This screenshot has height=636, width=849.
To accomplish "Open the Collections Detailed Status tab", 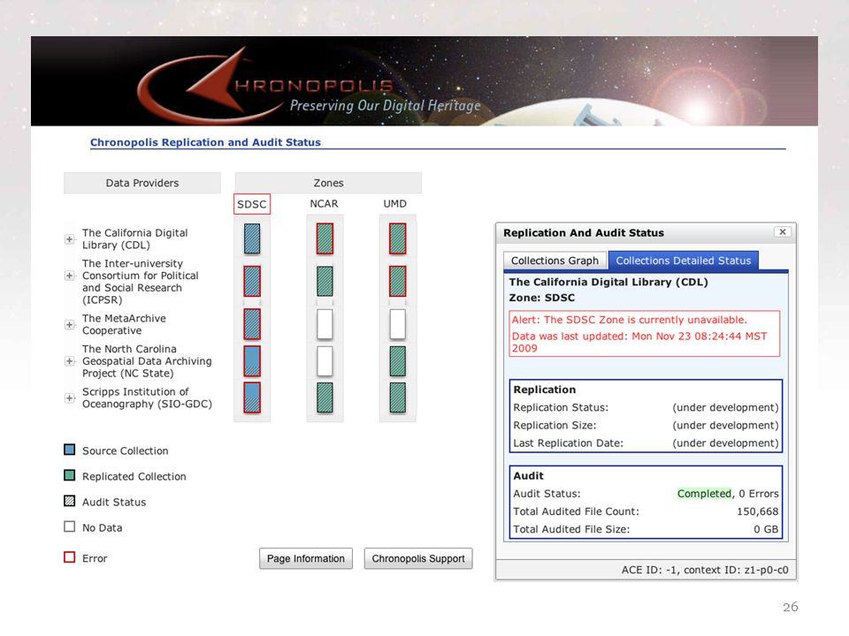I will (x=684, y=261).
